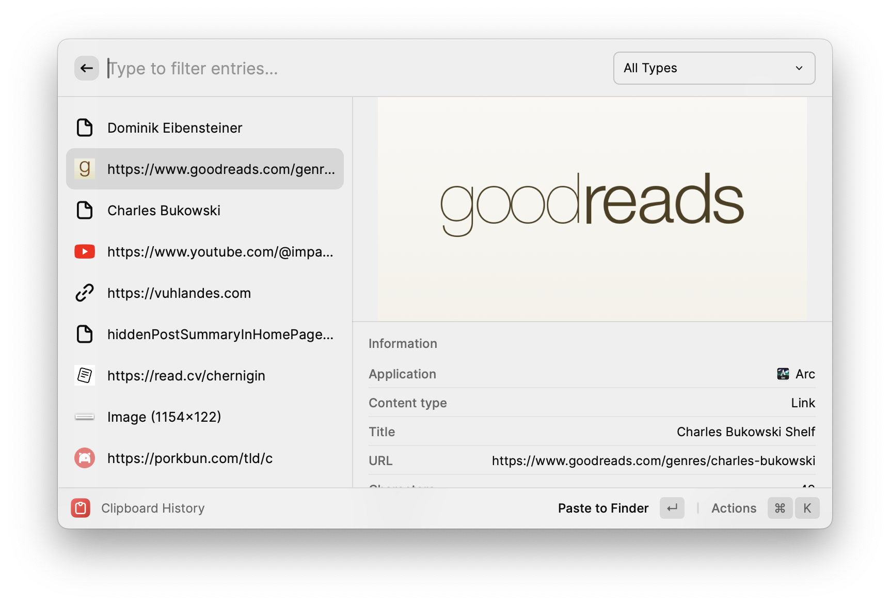The height and width of the screenshot is (605, 890).
Task: Click the image thumbnail beside Image (1154×122)
Action: pyautogui.click(x=85, y=417)
